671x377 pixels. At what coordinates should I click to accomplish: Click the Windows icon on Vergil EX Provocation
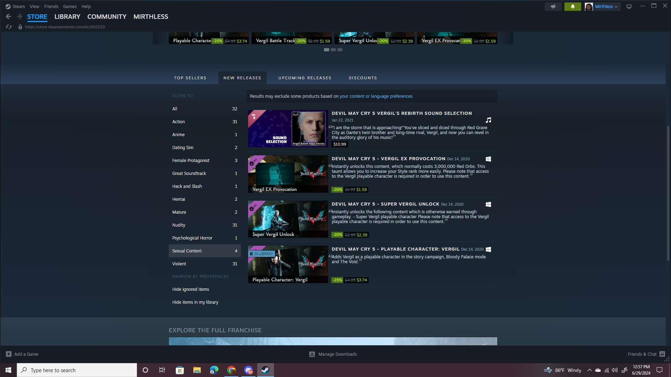coord(488,159)
